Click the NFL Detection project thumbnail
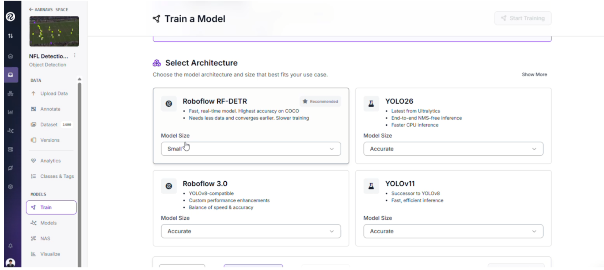 tap(54, 31)
